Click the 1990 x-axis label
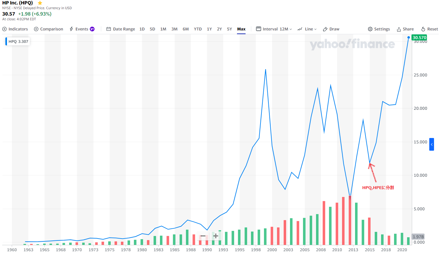This screenshot has width=441, height=256. pos(207,250)
